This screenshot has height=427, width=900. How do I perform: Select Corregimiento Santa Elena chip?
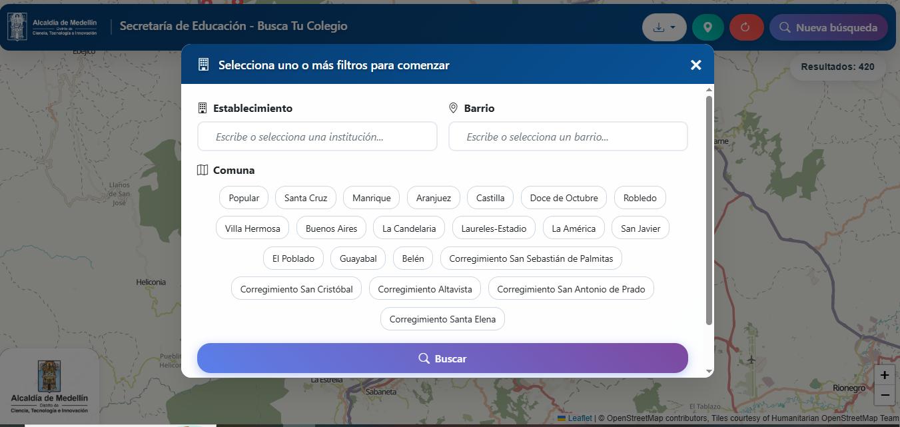coord(442,319)
